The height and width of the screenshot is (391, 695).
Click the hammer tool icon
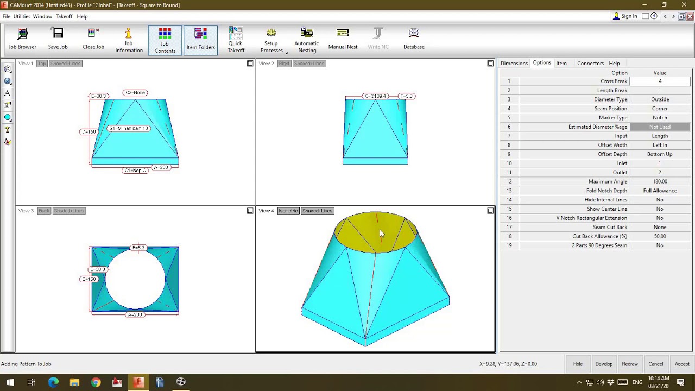(8, 129)
